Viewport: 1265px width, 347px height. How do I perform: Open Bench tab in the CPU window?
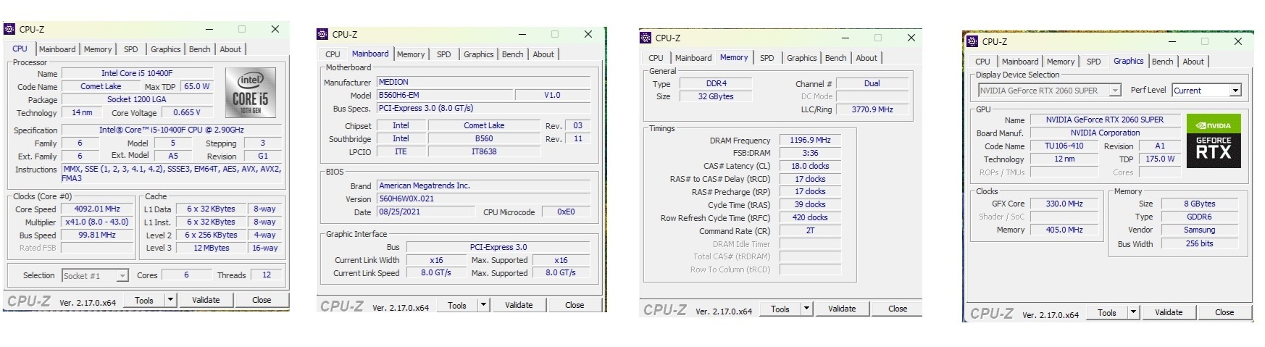tap(200, 49)
